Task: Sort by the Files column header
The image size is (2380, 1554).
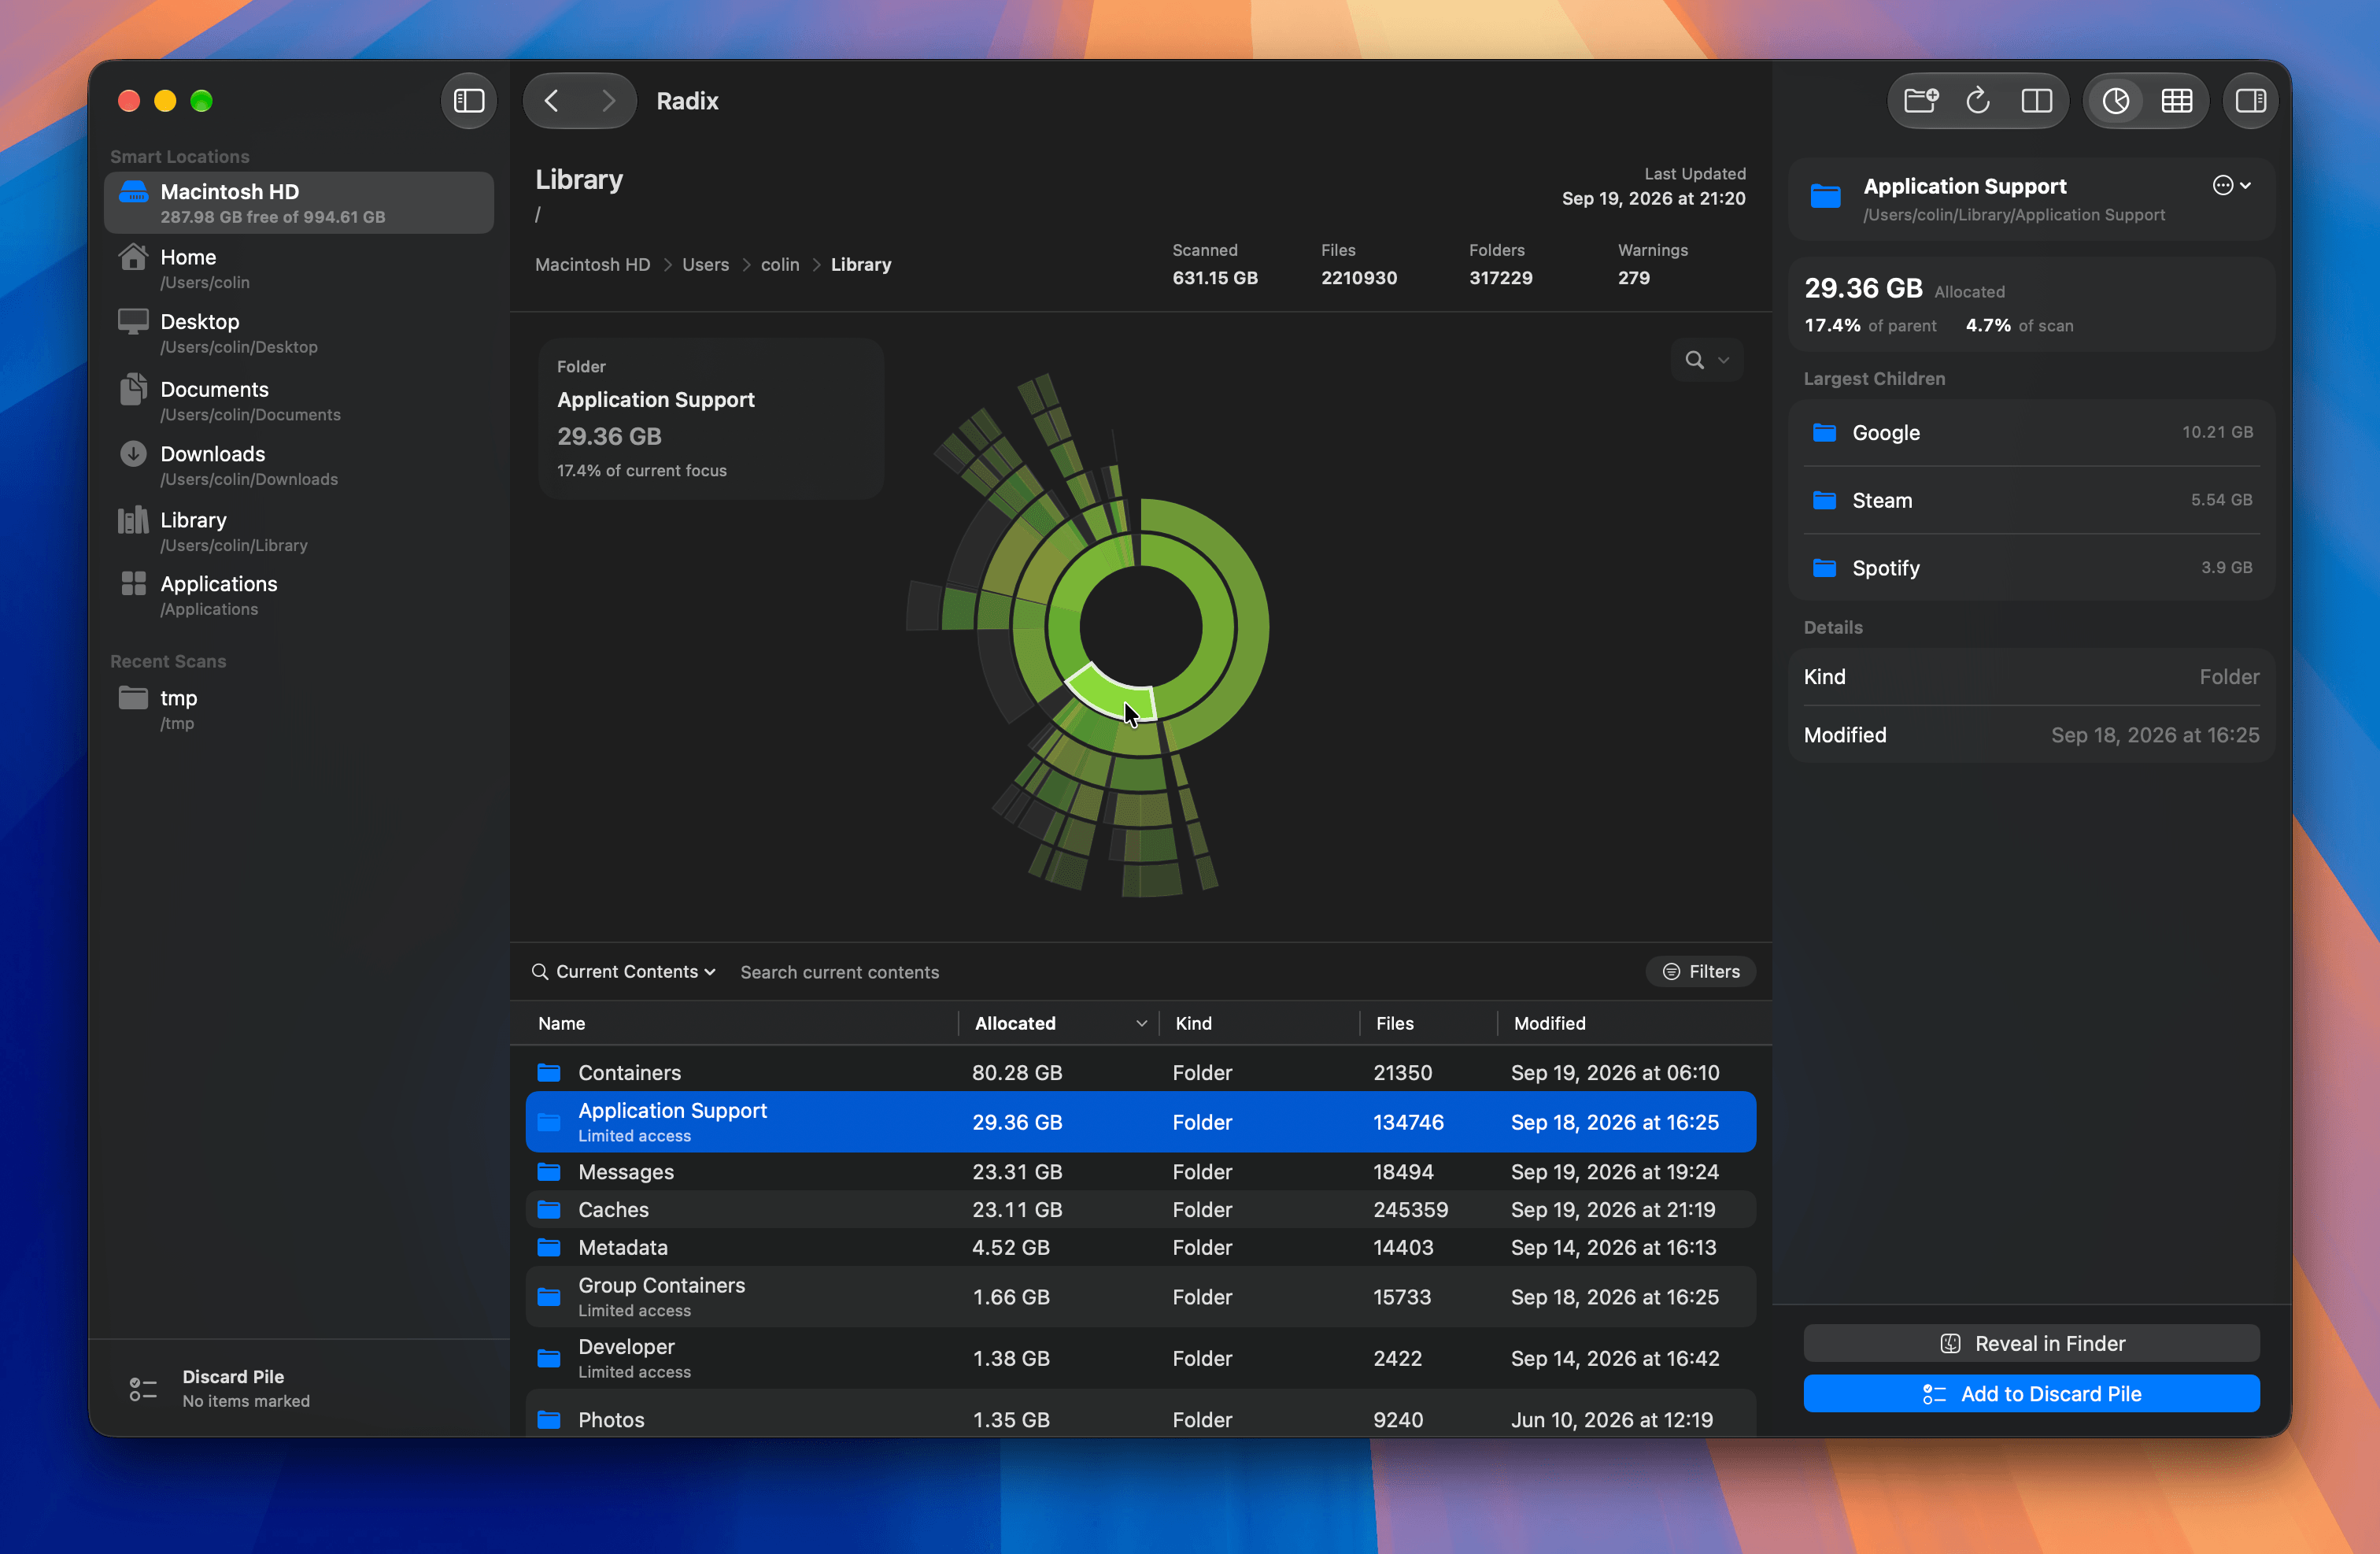Action: tap(1394, 1023)
